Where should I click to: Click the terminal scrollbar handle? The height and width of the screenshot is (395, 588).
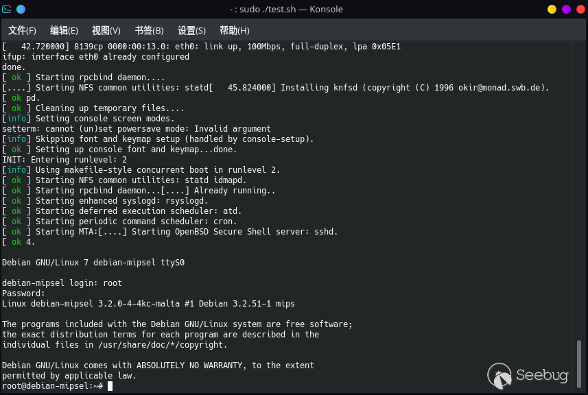[580, 363]
